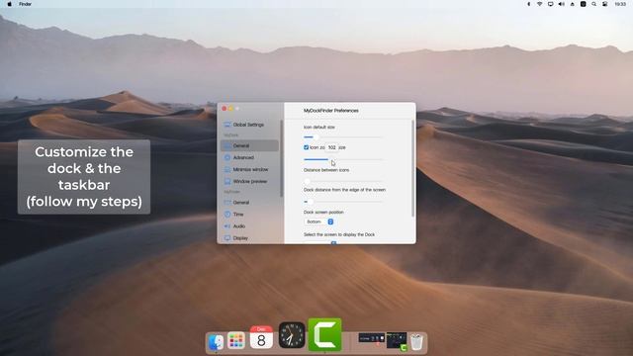Toggle the Icon zoom size checkbox
The width and height of the screenshot is (633, 356).
306,147
